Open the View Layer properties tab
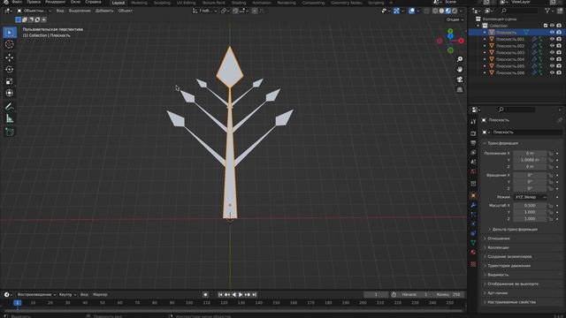The height and width of the screenshot is (318, 566). point(473,153)
